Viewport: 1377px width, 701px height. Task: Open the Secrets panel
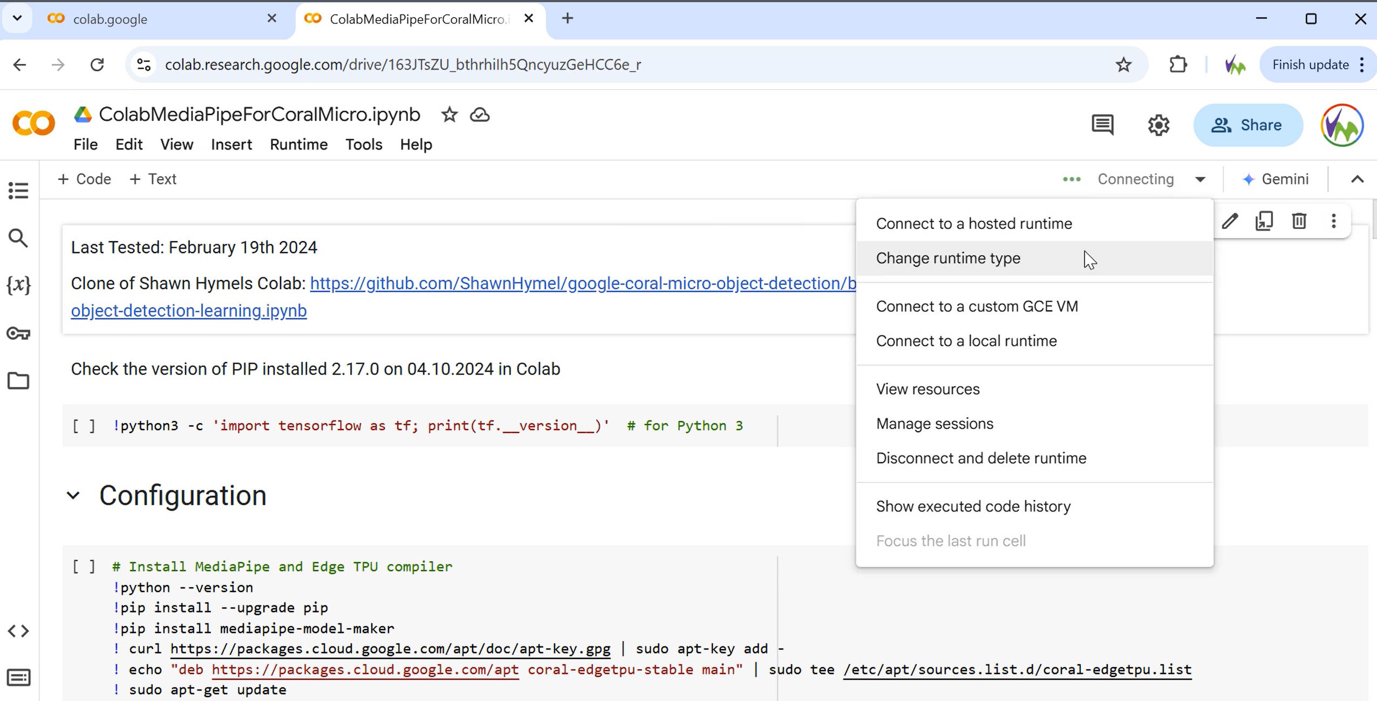click(x=18, y=334)
